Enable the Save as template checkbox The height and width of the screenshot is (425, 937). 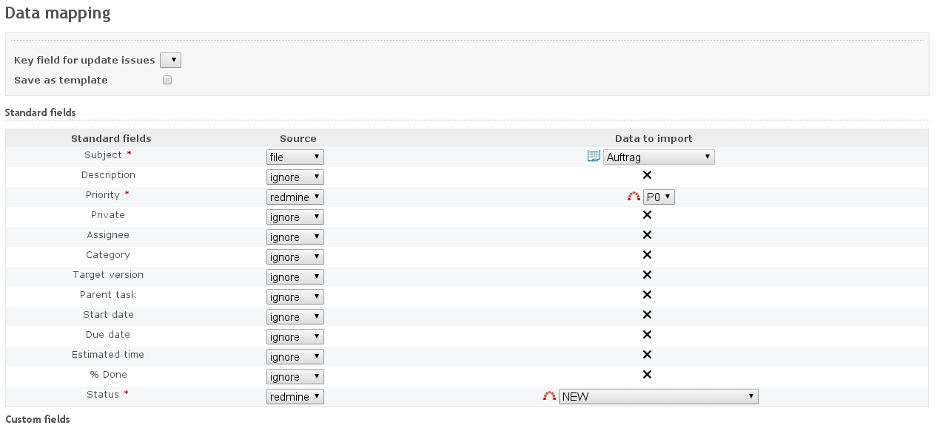167,80
